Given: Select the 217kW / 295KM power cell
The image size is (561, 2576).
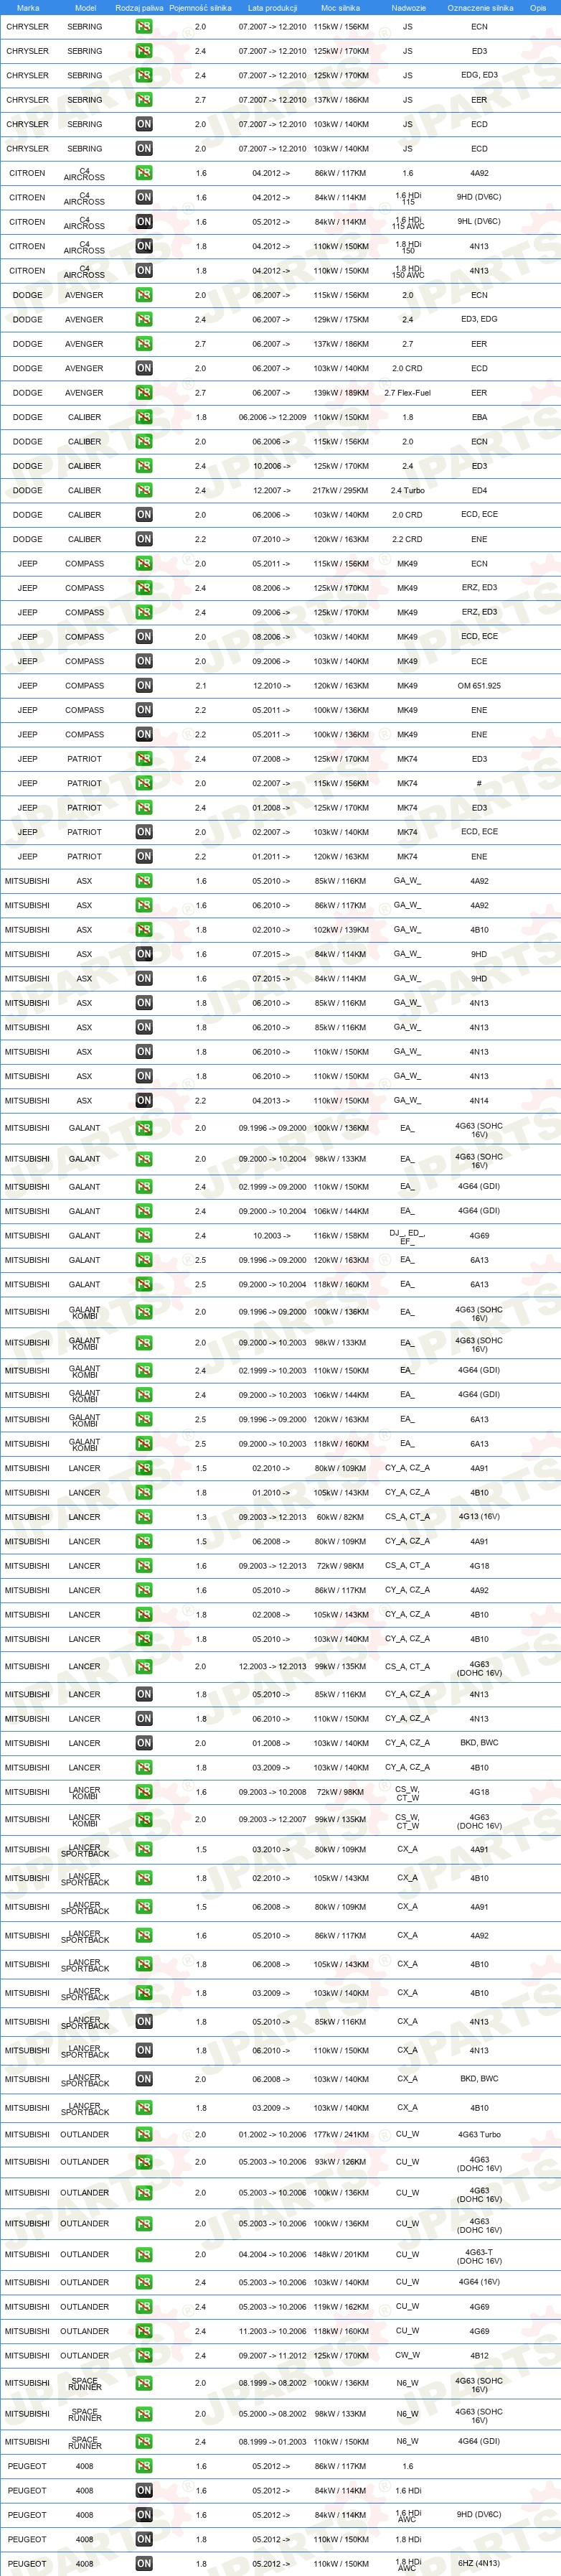Looking at the screenshot, I should tap(340, 490).
